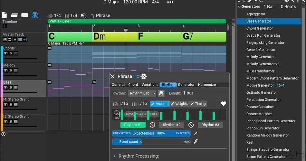Viewport: 306px width, 161px height.
Task: Open the Chords track menu icon
Action: click(16, 53)
